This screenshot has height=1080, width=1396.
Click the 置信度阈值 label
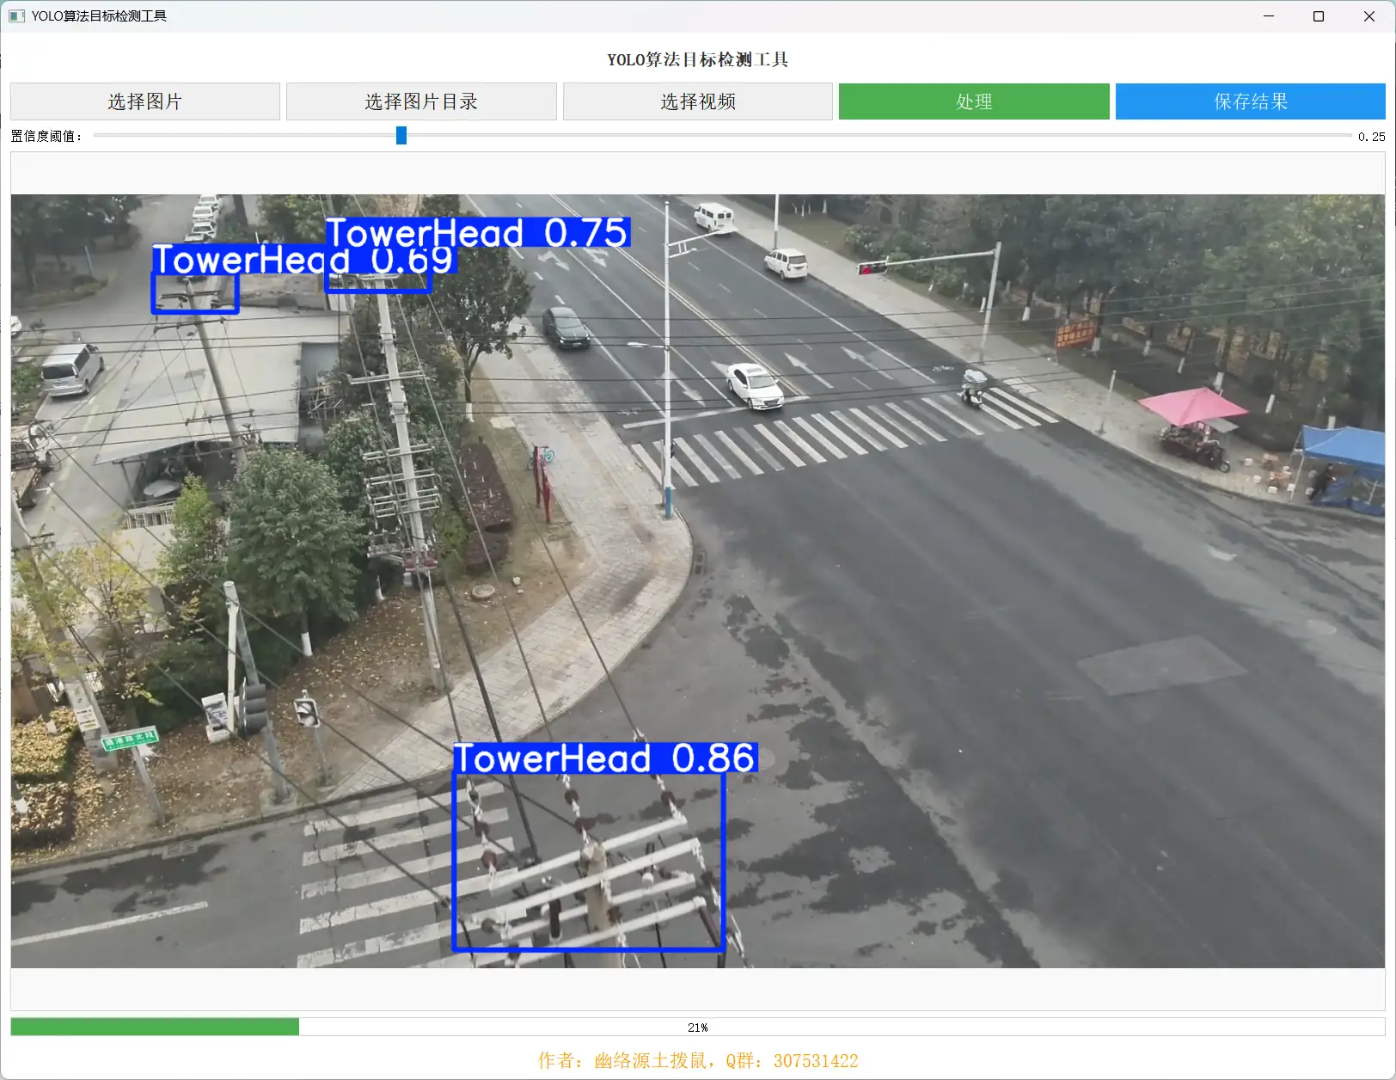tap(45, 135)
